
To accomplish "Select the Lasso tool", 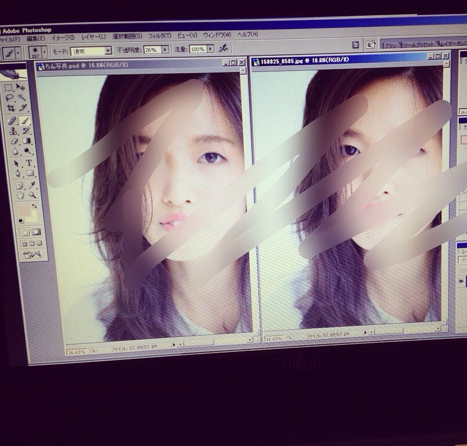I will [9, 98].
